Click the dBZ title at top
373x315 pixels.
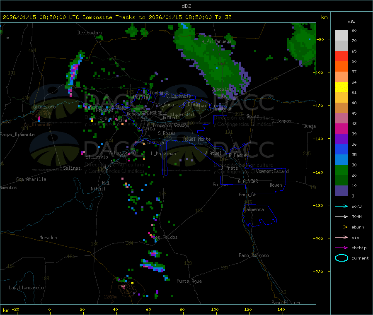click(186, 6)
